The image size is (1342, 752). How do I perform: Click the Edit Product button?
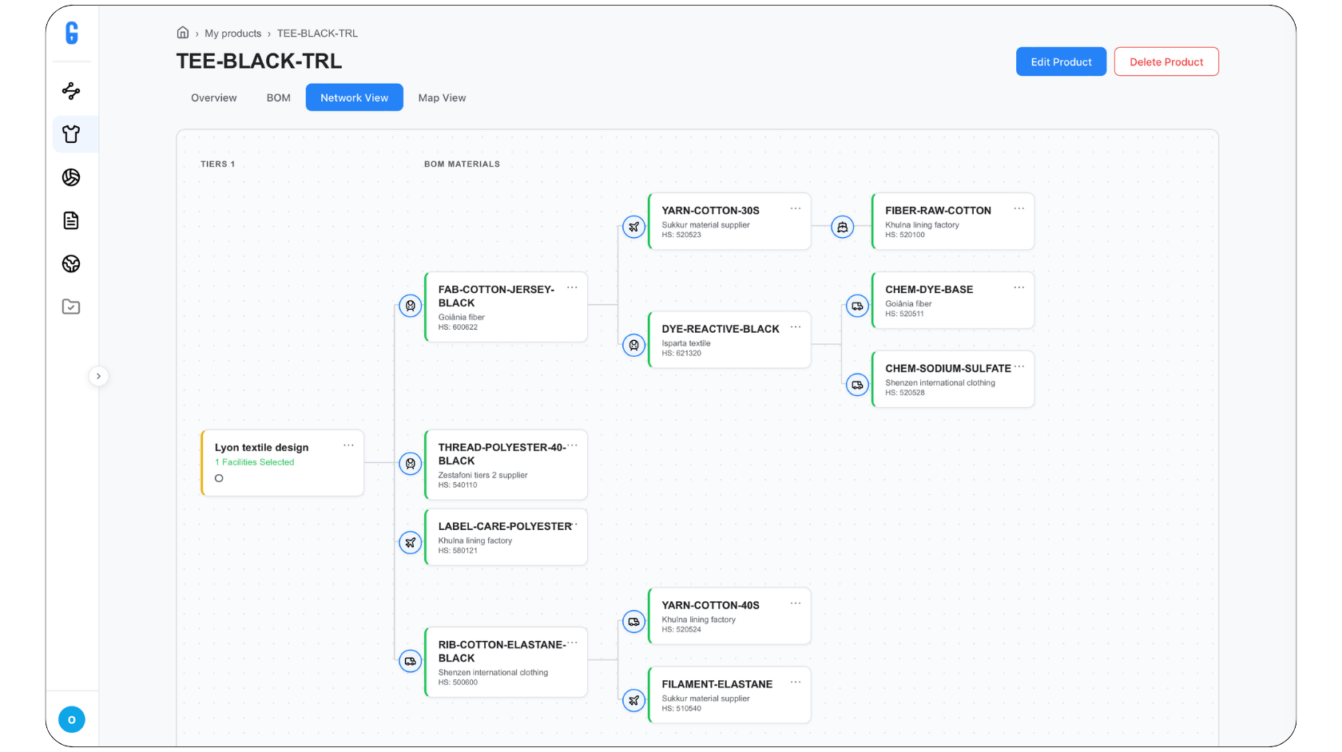click(1061, 61)
